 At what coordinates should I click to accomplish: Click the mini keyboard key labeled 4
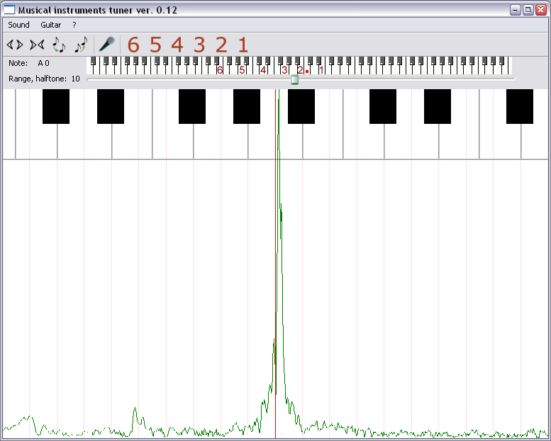coord(263,70)
